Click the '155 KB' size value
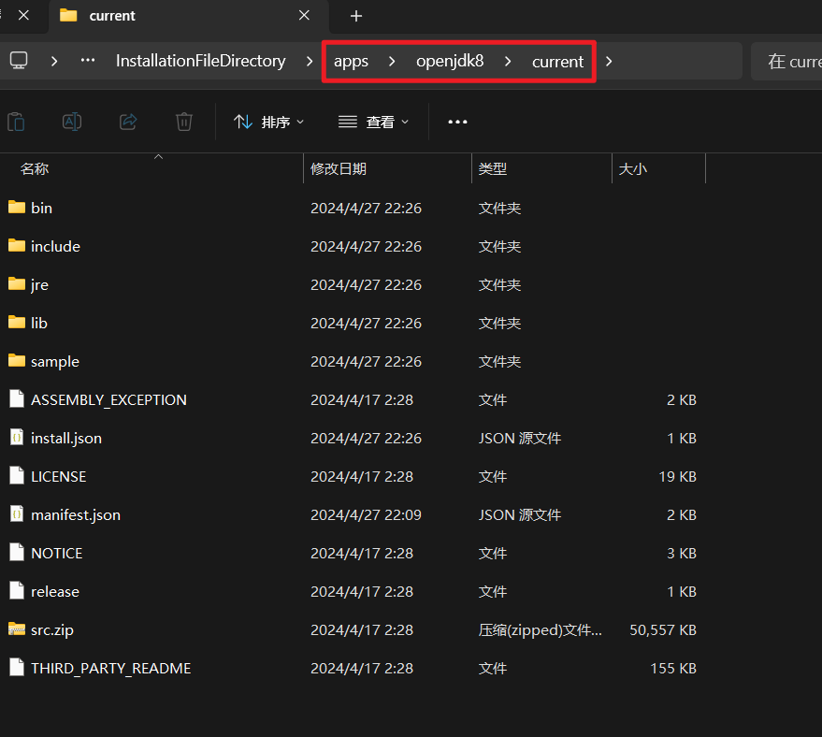The height and width of the screenshot is (737, 822). click(x=673, y=669)
